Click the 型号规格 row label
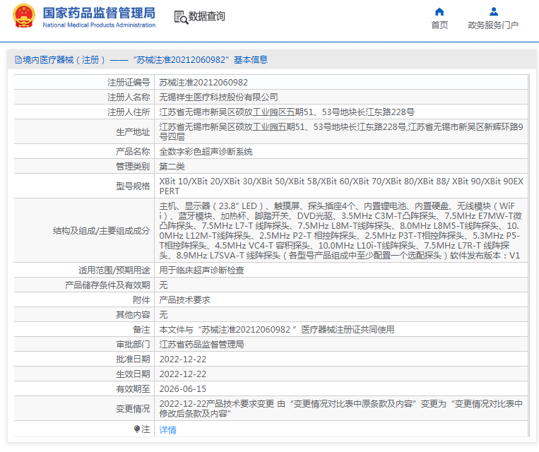 pyautogui.click(x=133, y=186)
